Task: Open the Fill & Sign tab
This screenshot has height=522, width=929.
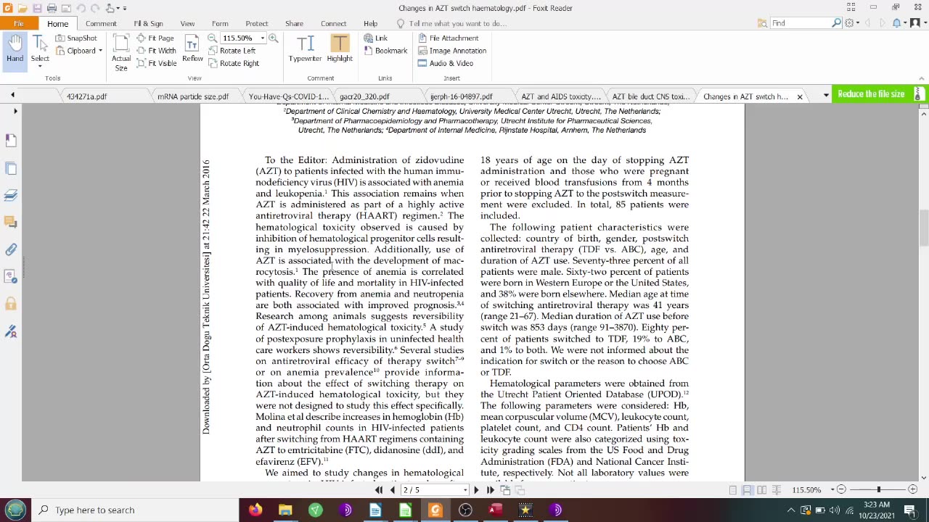Action: (x=148, y=23)
